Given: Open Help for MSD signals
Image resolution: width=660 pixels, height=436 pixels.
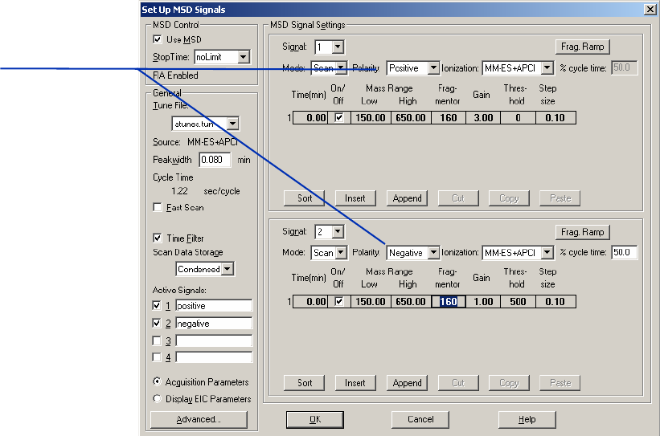Looking at the screenshot, I should [527, 419].
